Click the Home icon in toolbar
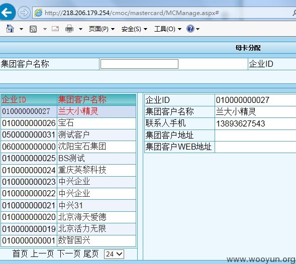This screenshot has height=264, width=296. (x=10, y=29)
